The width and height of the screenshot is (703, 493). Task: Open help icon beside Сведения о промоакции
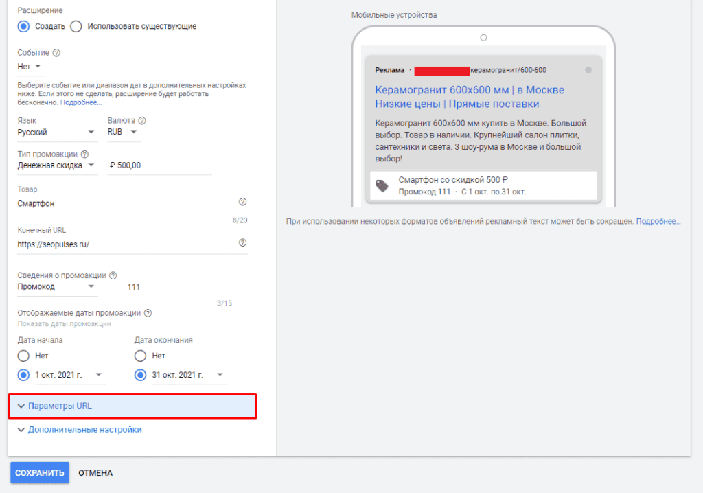click(113, 275)
